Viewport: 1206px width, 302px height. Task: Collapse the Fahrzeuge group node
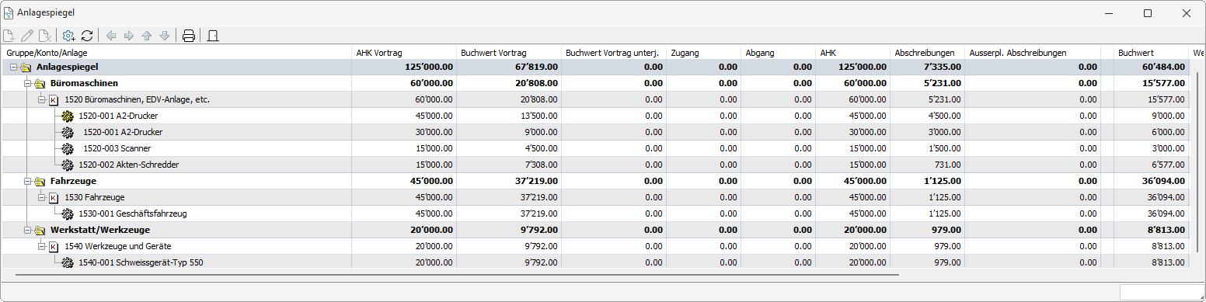[27, 181]
